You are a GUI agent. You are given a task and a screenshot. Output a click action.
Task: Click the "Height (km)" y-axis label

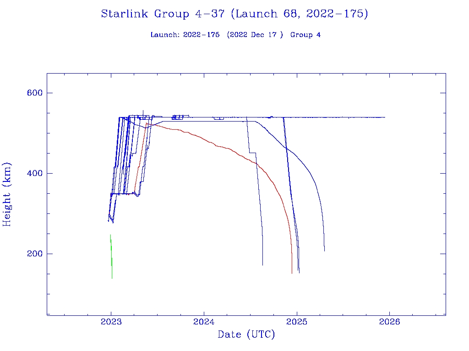tap(7, 194)
